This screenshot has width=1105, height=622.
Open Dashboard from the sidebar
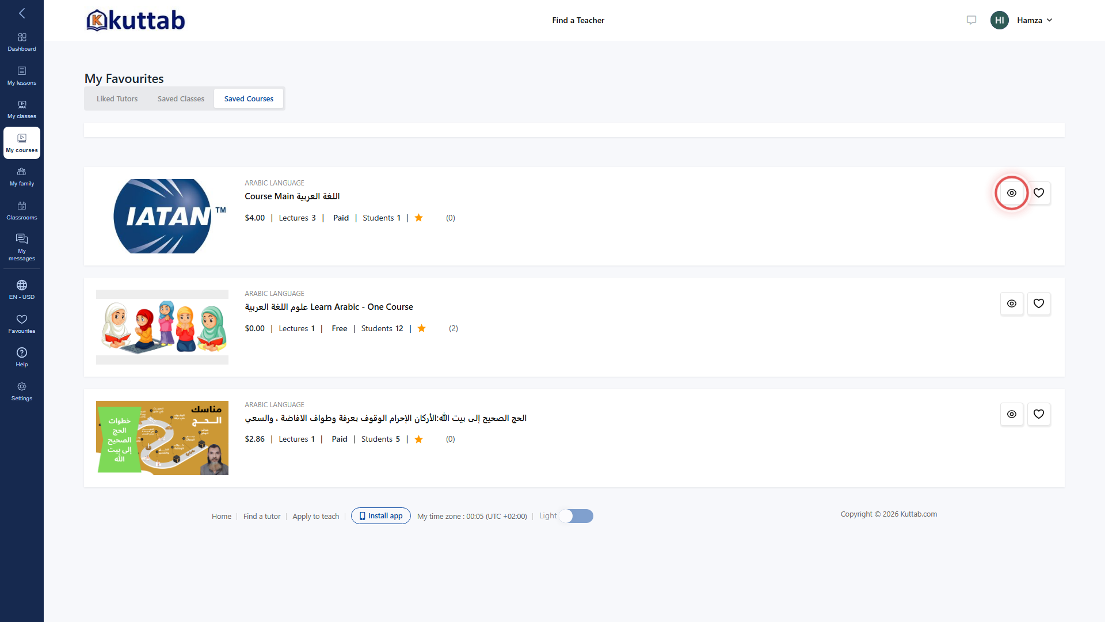coord(22,42)
